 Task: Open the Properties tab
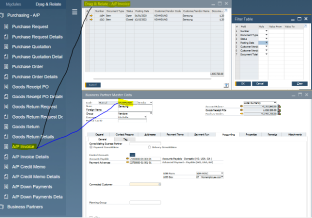click(251, 134)
